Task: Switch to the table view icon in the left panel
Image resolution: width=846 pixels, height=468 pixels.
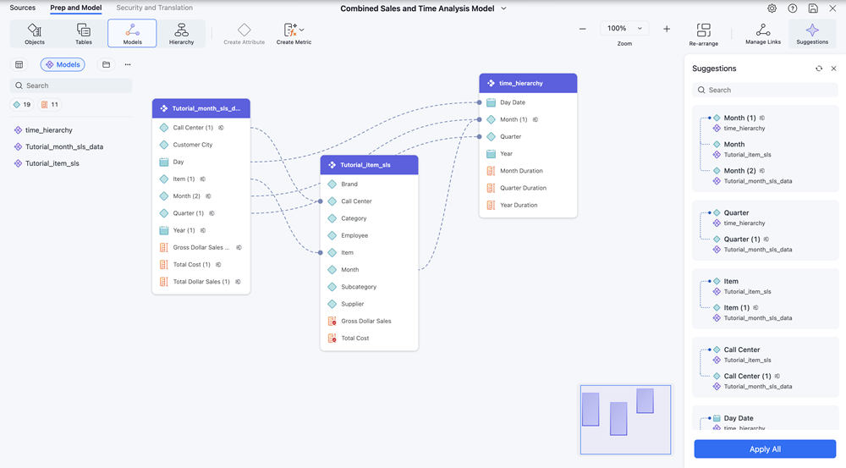Action: (x=19, y=64)
